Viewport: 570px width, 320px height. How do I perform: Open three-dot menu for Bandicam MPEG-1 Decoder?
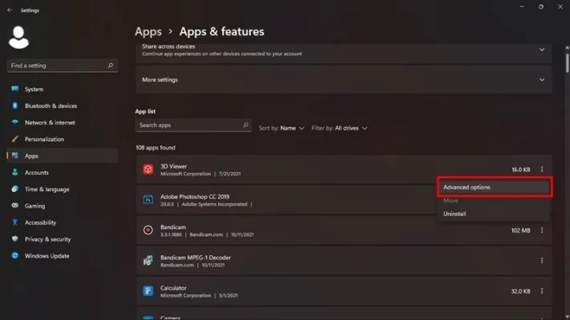(x=542, y=261)
